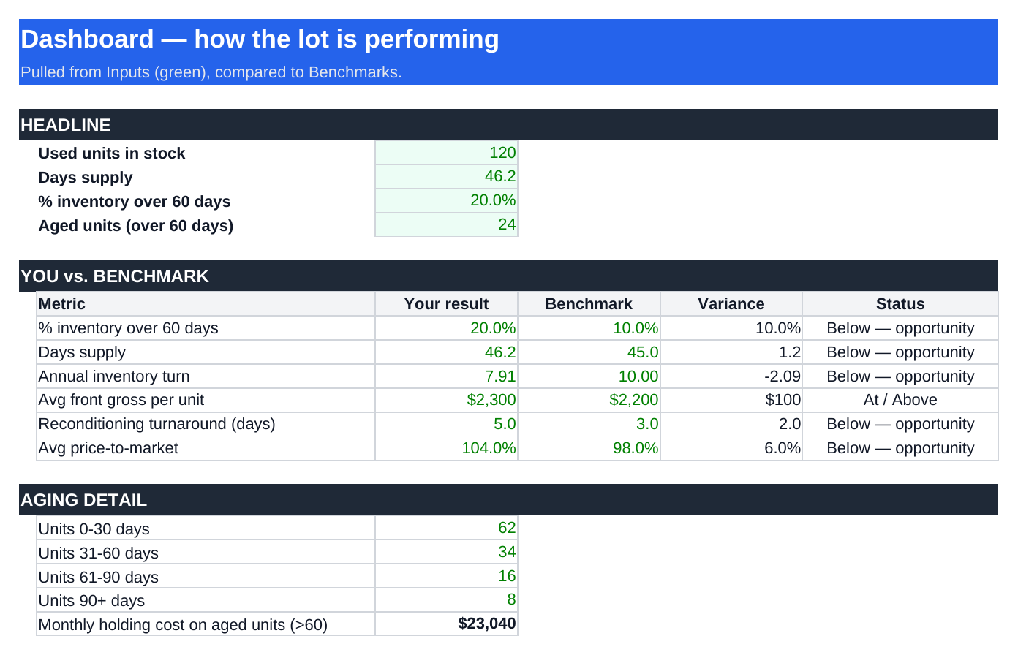Screen dimensions: 1018x655
Task: Select the AGING DETAIL section header
Action: (508, 500)
